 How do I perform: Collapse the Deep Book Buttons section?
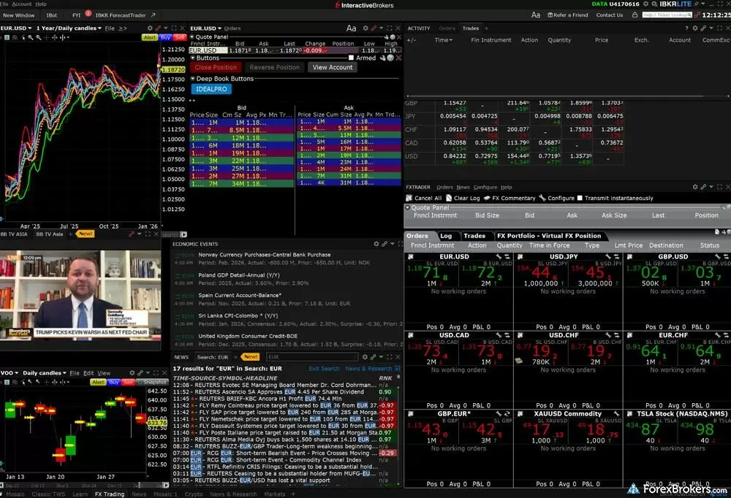click(x=192, y=78)
